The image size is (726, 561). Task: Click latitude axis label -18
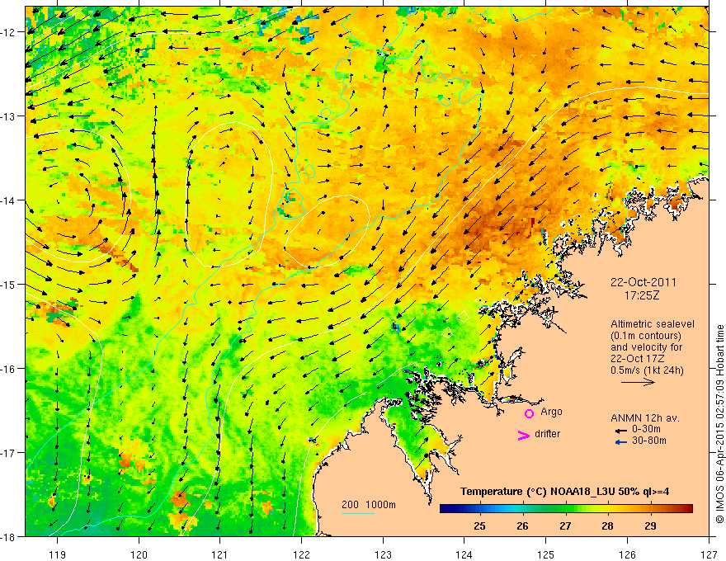(10, 536)
